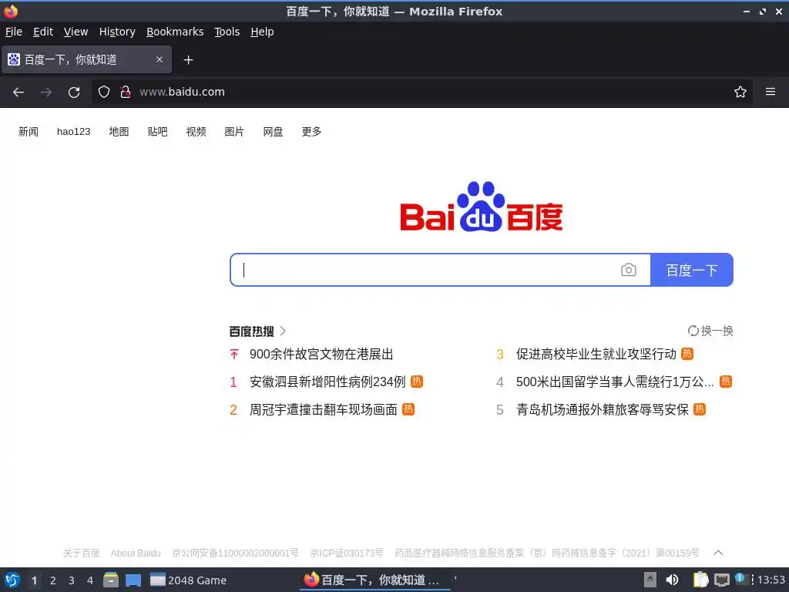Viewport: 789px width, 592px height.
Task: Open hot topic 周冠宇遭撞击翻车现场画面
Action: click(x=324, y=409)
